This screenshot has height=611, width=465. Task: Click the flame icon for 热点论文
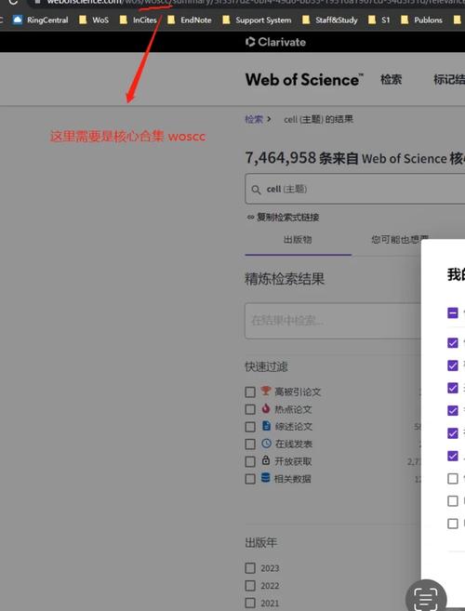pyautogui.click(x=266, y=408)
